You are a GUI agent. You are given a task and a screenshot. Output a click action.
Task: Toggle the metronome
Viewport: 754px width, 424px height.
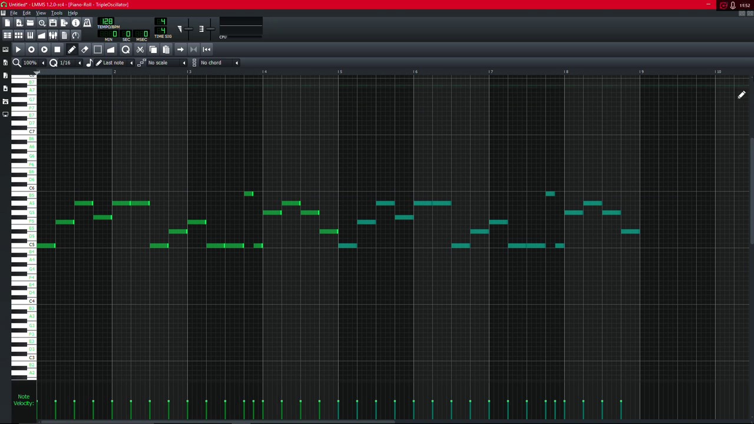[87, 22]
